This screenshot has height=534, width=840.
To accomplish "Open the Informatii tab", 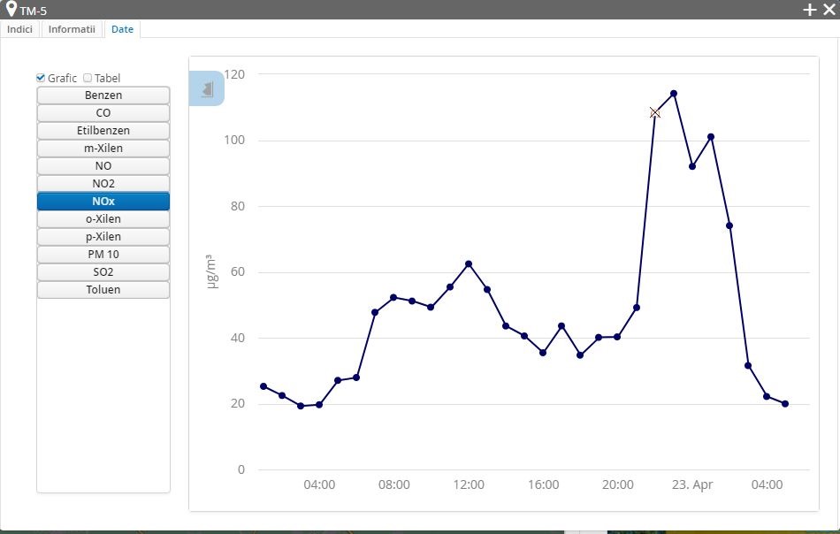I will pos(72,29).
